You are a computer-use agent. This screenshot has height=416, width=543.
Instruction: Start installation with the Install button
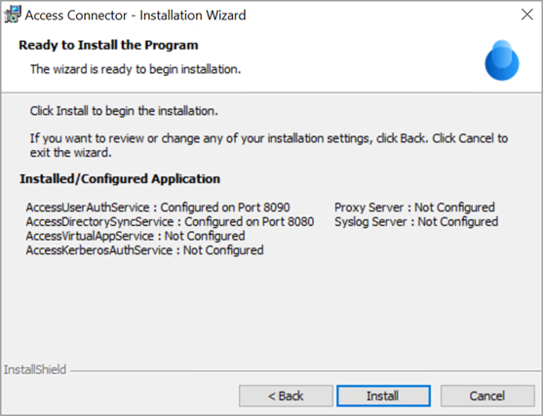click(x=383, y=396)
